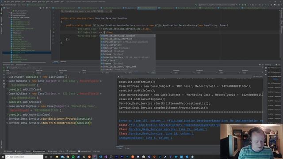Screen dimensions: 283x159
Task: Click the filter icon above log output
Action: coord(119,77)
